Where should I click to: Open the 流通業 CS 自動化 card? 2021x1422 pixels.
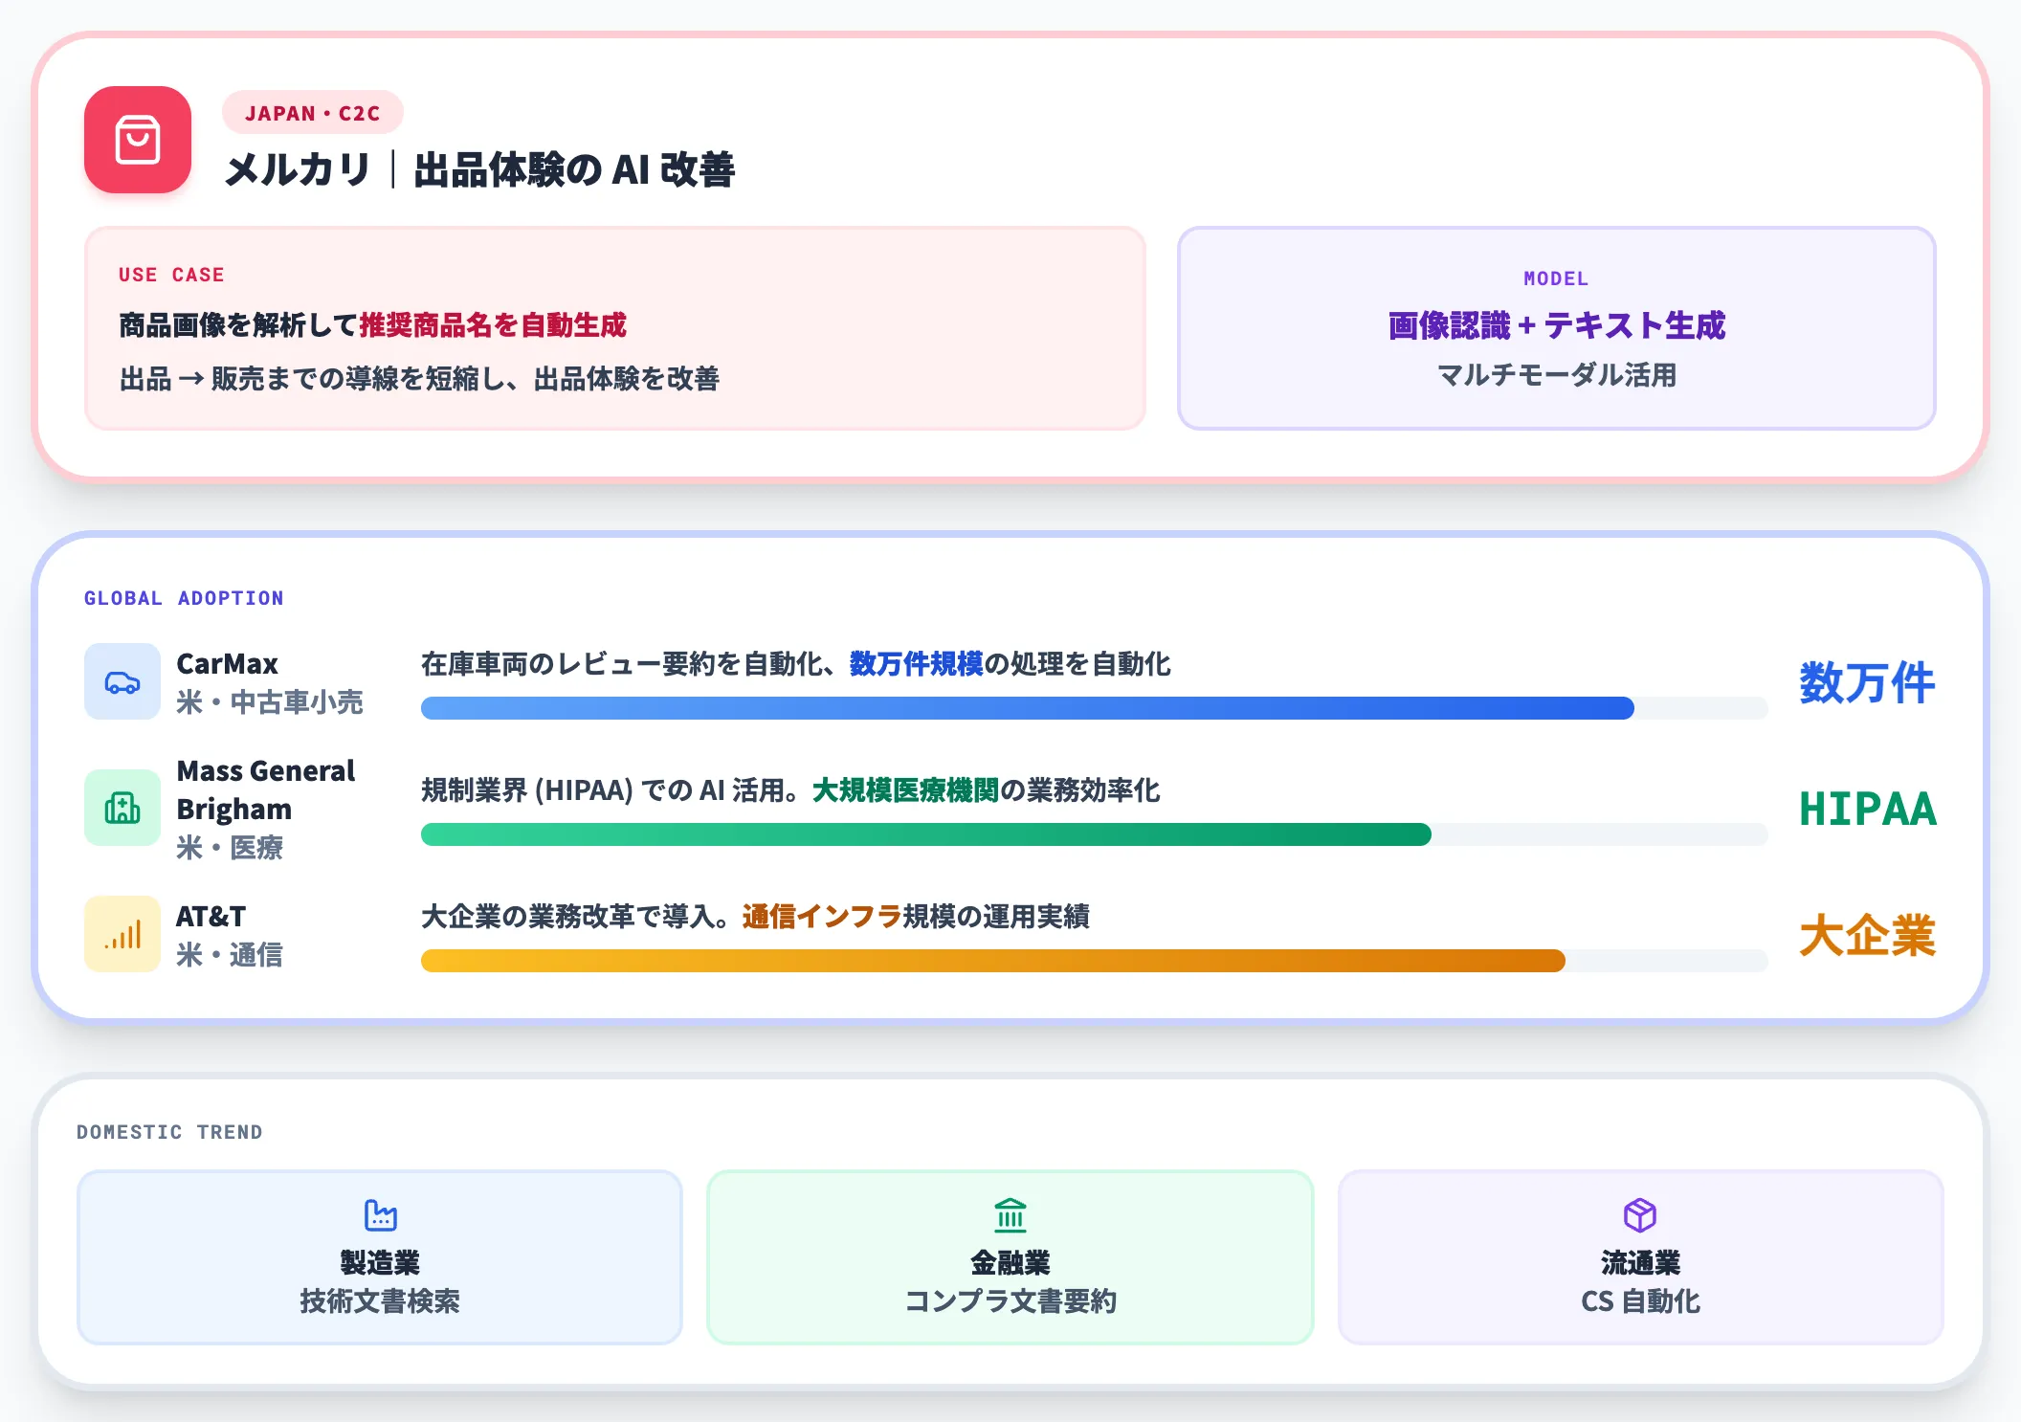tap(1640, 1257)
